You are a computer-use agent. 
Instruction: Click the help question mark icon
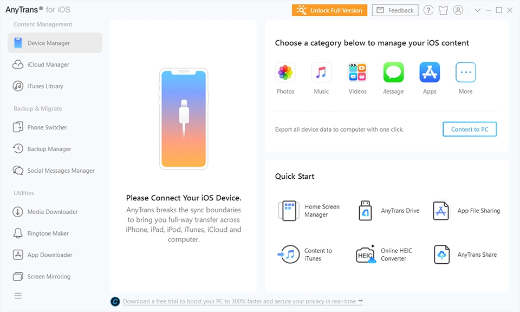click(428, 10)
